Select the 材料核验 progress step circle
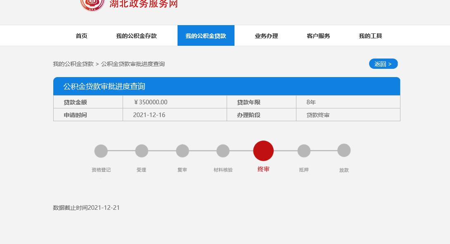This screenshot has height=244, width=450. pos(223,151)
